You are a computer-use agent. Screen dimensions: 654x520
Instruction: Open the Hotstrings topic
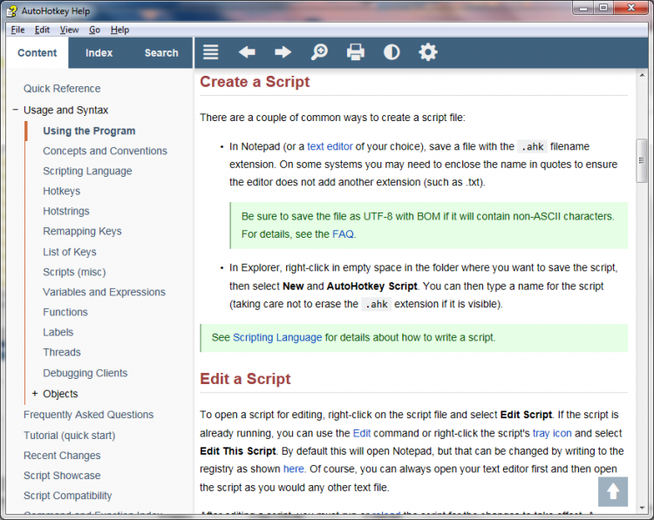[x=66, y=211]
